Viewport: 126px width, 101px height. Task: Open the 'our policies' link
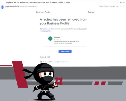tap(48, 31)
